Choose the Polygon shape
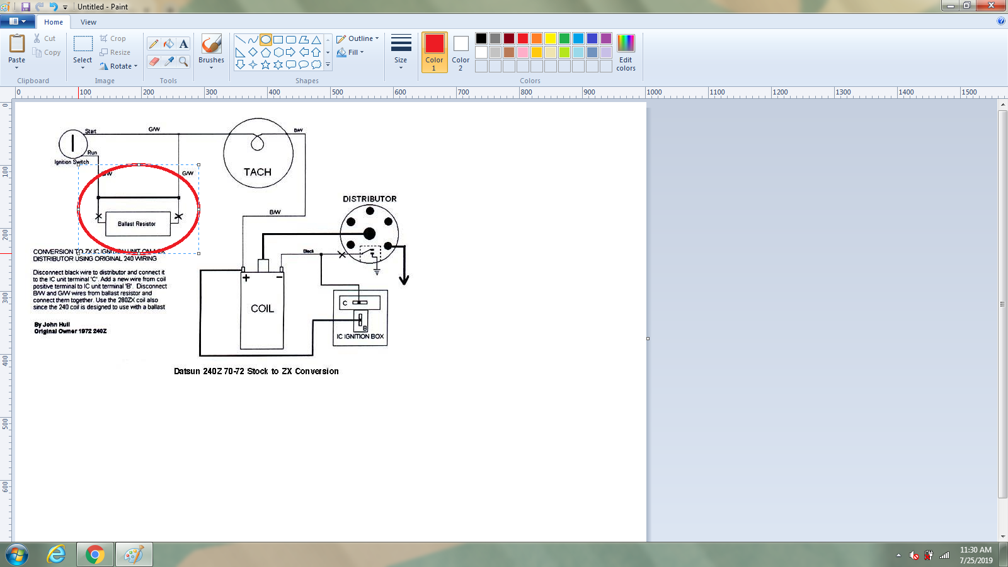Image resolution: width=1008 pixels, height=567 pixels. click(x=304, y=40)
